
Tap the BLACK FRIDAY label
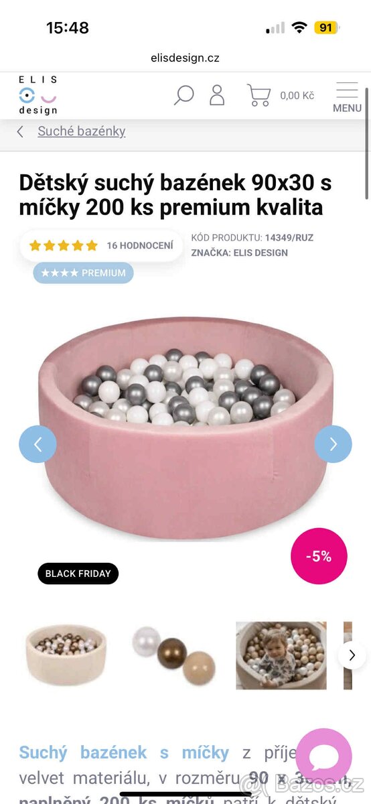[x=78, y=574]
